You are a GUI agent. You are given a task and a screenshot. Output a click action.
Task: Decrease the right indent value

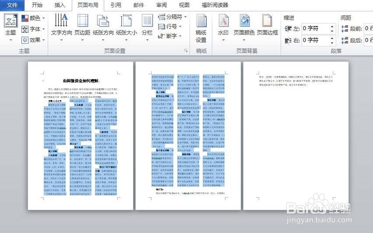332,43
